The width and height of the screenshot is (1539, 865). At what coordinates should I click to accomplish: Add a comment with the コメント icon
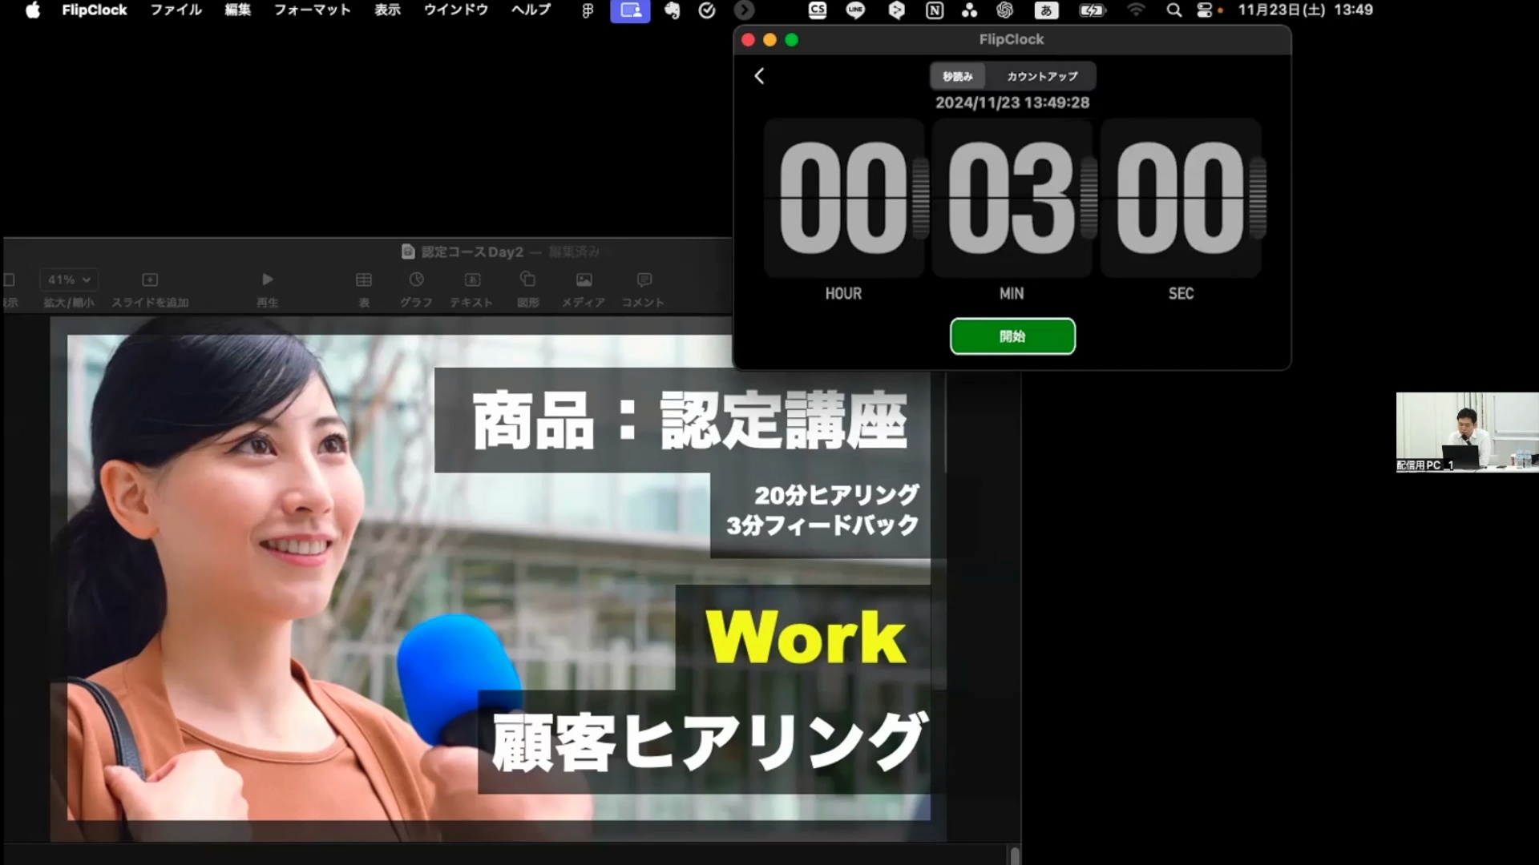(644, 280)
